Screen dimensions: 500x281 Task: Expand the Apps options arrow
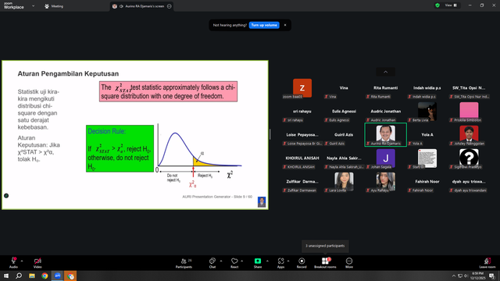[x=288, y=261]
